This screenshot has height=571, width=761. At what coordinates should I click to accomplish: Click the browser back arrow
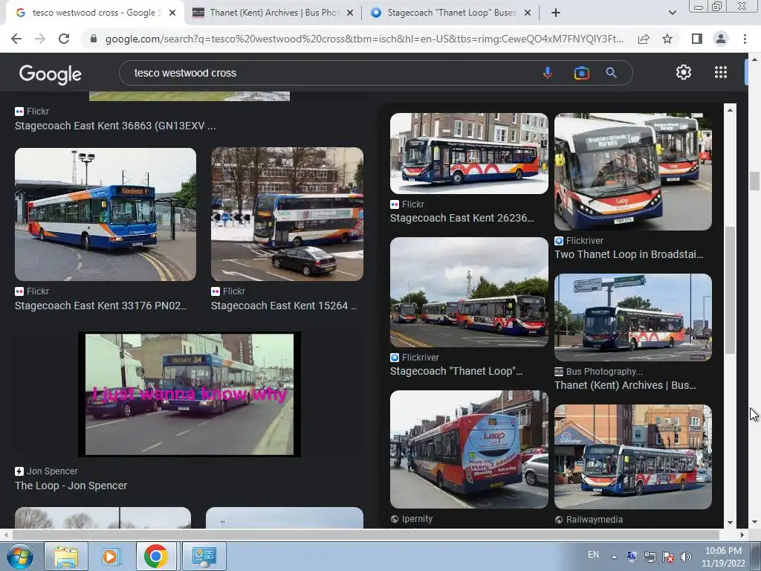(x=16, y=39)
